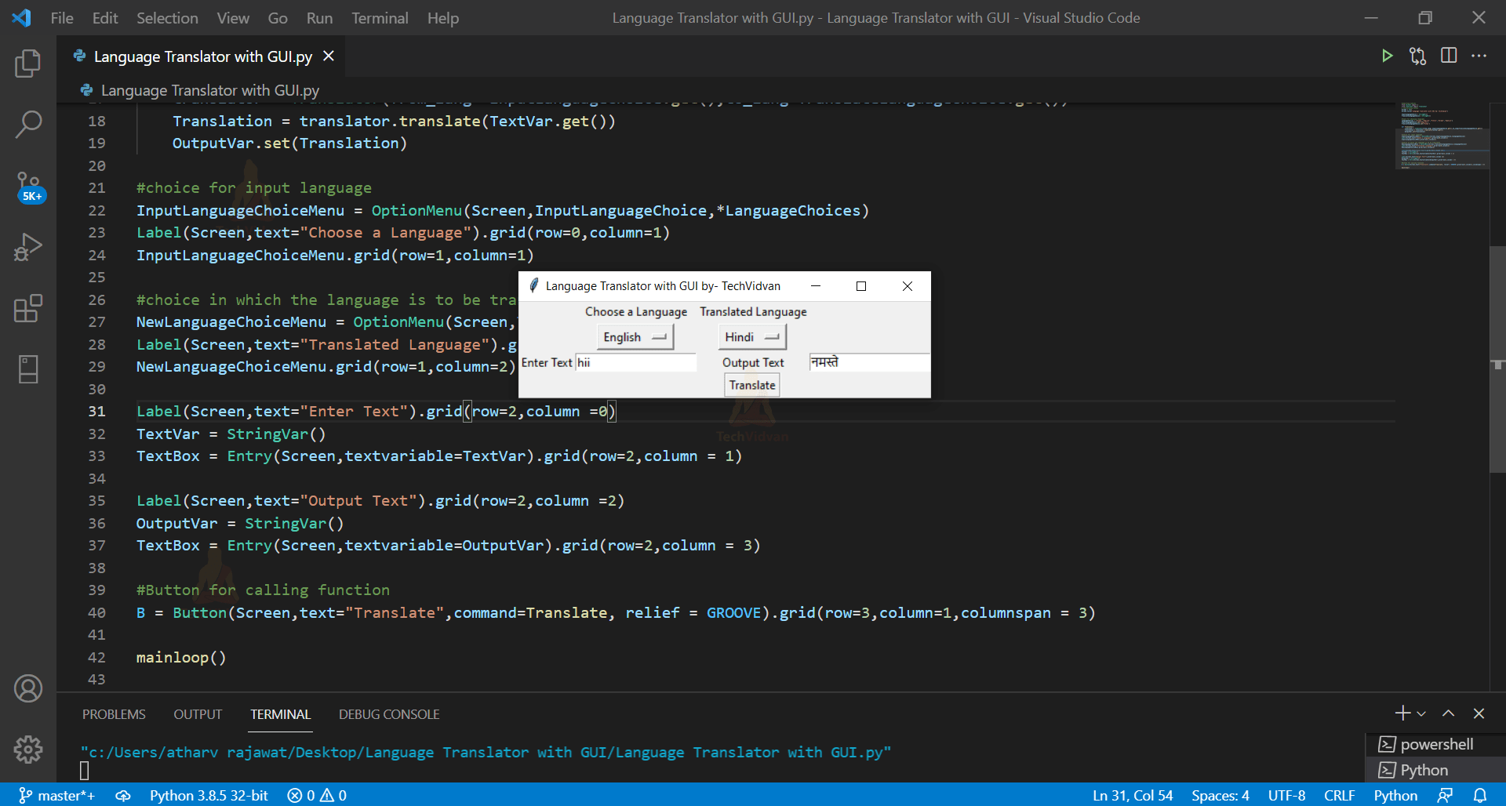Image resolution: width=1506 pixels, height=806 pixels.
Task: Change CRLF end of line sequence
Action: point(1339,795)
